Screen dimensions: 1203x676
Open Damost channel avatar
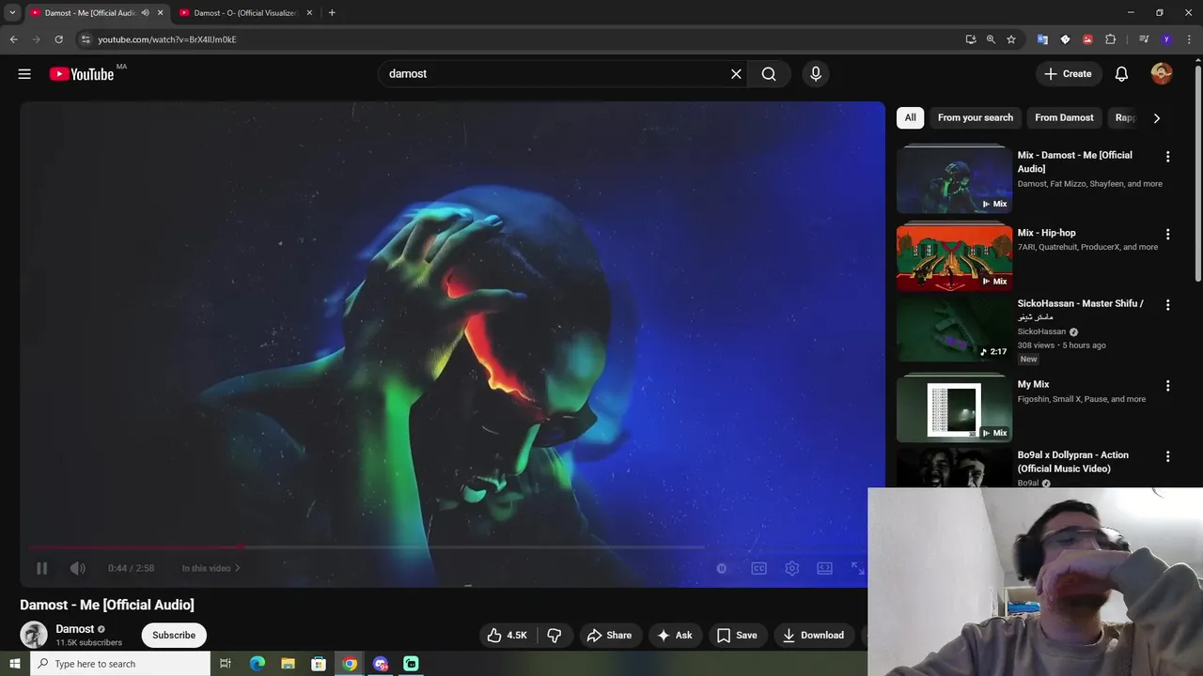coord(34,636)
